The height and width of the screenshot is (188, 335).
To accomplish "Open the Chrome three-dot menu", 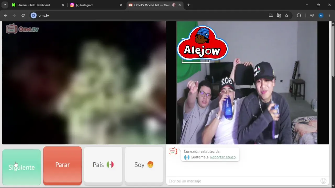I will pyautogui.click(x=330, y=15).
